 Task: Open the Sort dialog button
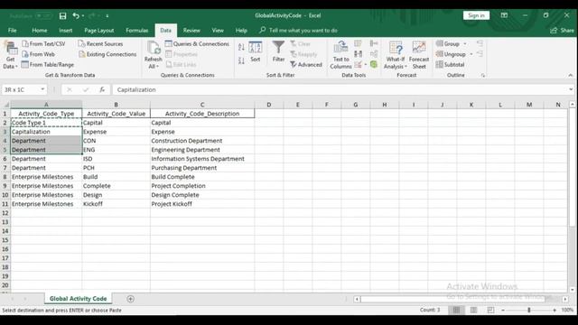255,51
